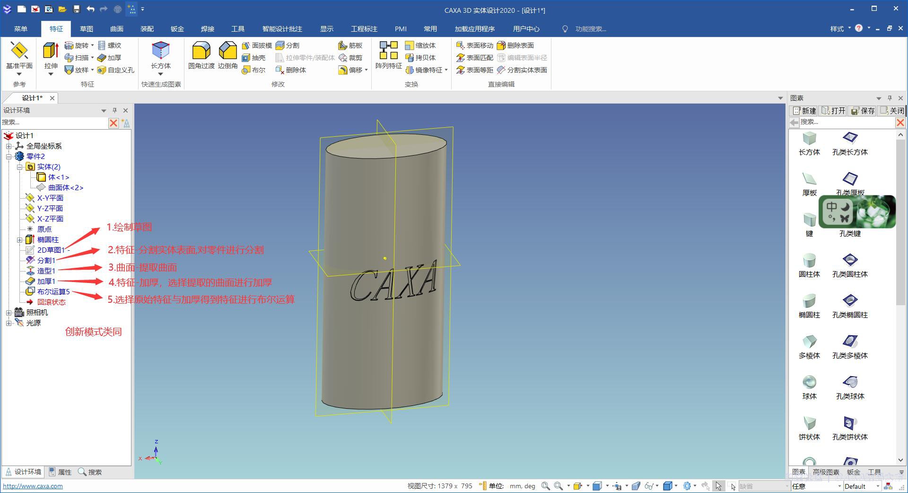Click the 阵列特征 pattern feature icon

(388, 51)
